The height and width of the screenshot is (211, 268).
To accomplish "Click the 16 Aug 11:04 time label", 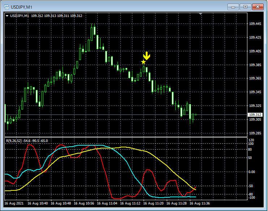I will coord(107,203).
